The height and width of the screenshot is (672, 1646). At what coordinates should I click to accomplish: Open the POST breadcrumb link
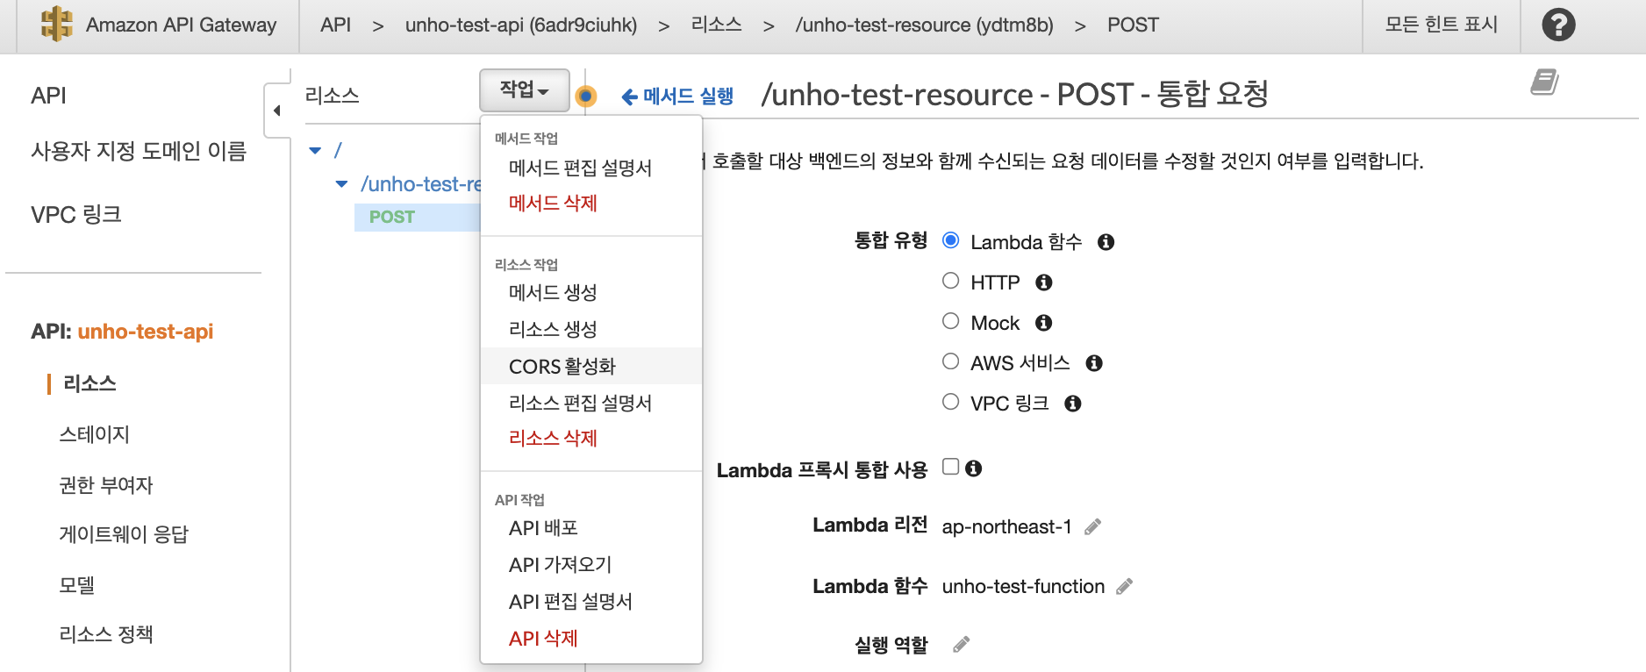tap(1133, 25)
